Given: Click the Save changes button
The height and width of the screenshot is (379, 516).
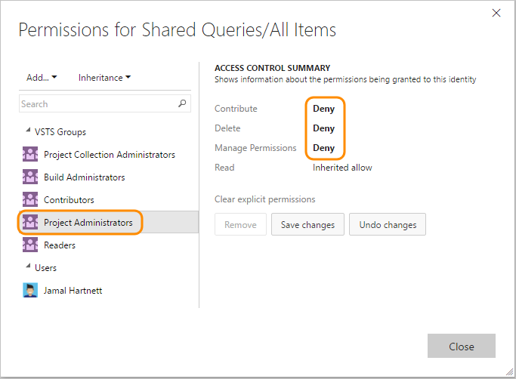Looking at the screenshot, I should 307,224.
